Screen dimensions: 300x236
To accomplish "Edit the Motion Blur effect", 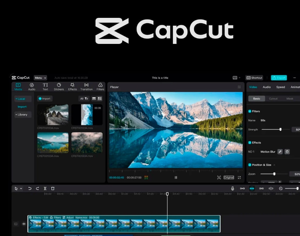I will pos(280,152).
